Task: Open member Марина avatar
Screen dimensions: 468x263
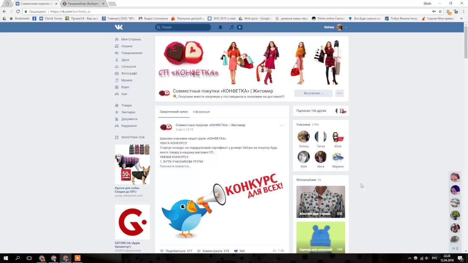Action: 338,157
